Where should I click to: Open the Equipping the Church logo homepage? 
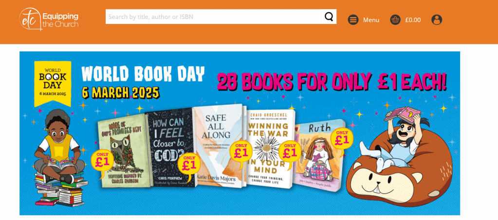[49, 19]
